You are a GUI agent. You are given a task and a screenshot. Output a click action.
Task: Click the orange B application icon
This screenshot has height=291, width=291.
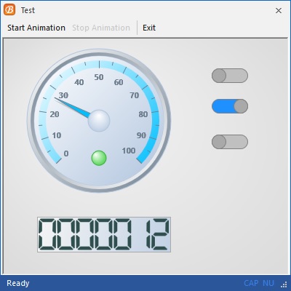tap(9, 10)
